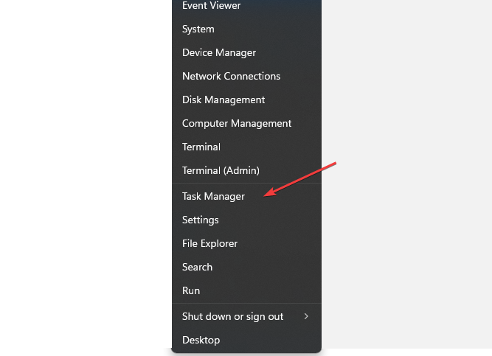Launch Terminal (Admin)

coord(221,171)
